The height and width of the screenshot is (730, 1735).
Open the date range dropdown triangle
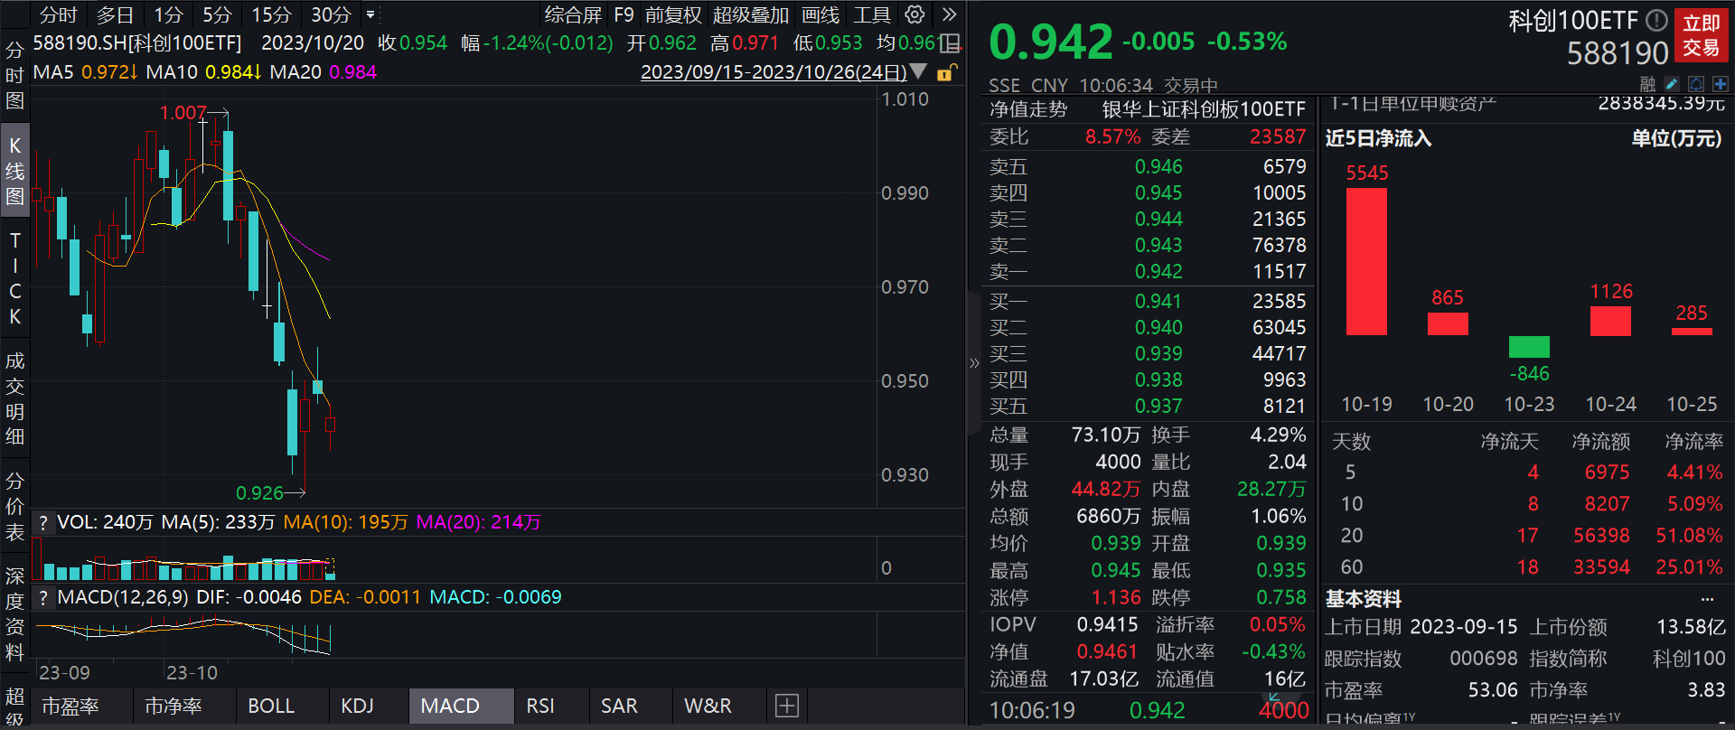pos(918,72)
